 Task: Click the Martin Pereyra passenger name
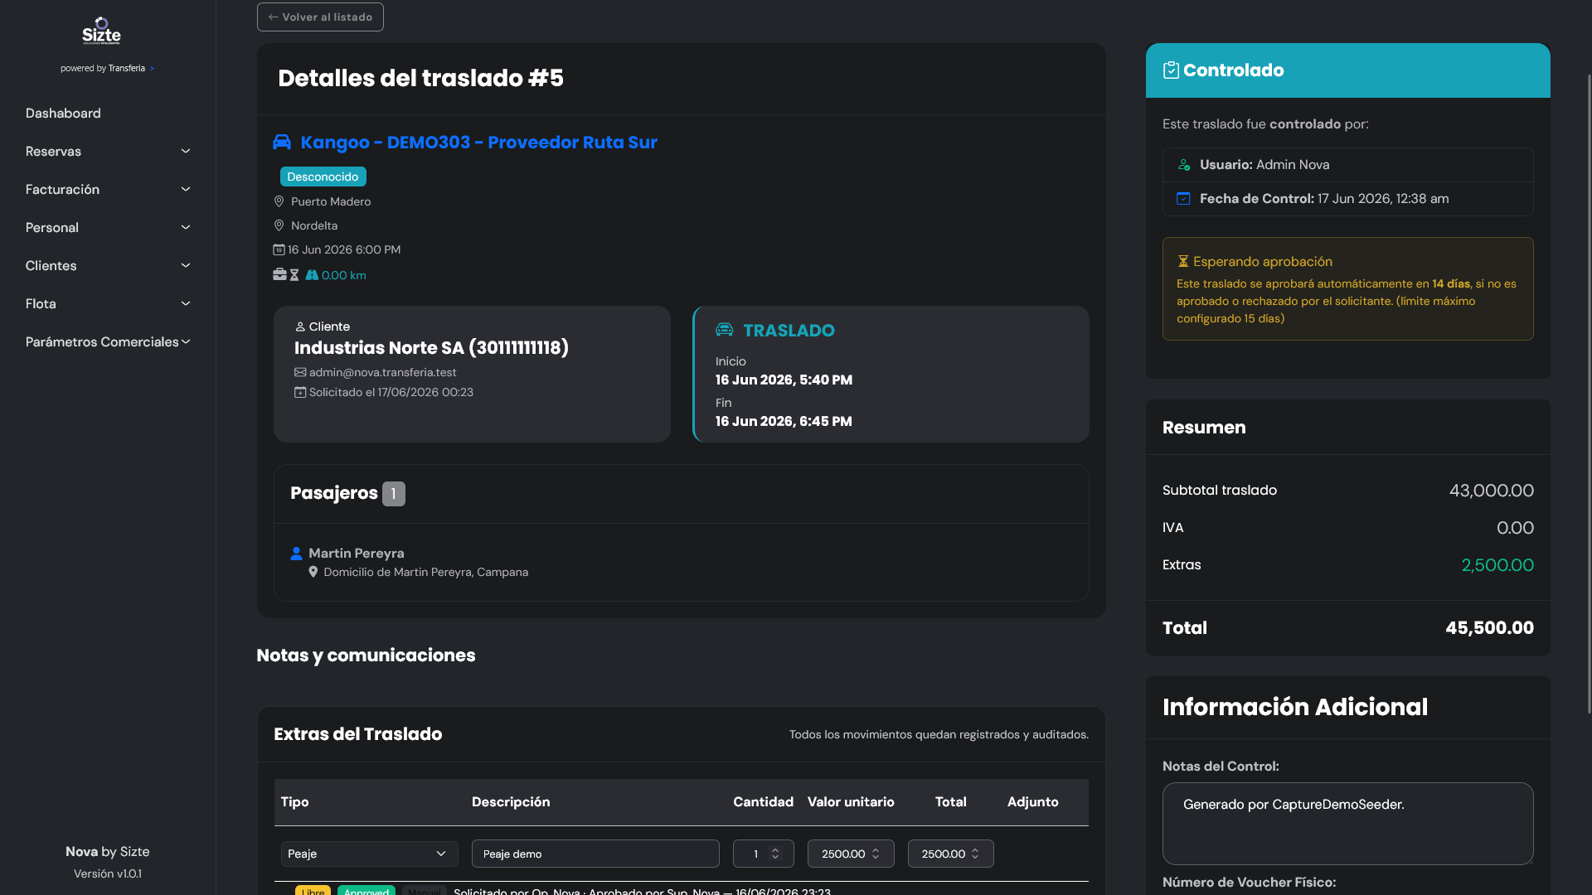coord(357,553)
